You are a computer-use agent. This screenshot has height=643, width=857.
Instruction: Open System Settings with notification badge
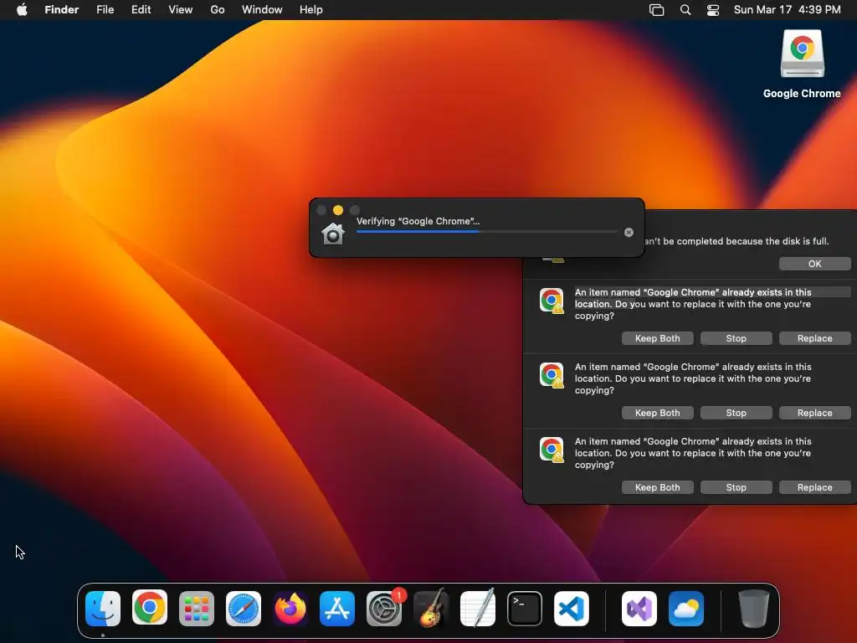[x=384, y=608]
